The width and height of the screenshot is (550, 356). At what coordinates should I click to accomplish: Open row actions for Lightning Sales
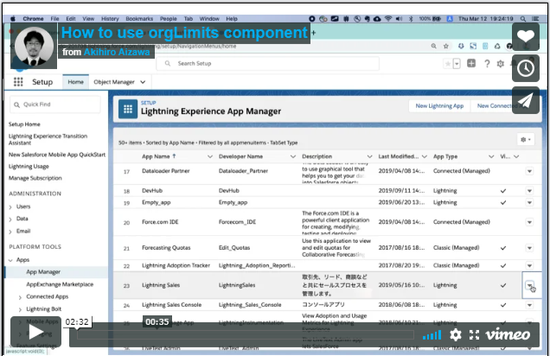click(529, 285)
